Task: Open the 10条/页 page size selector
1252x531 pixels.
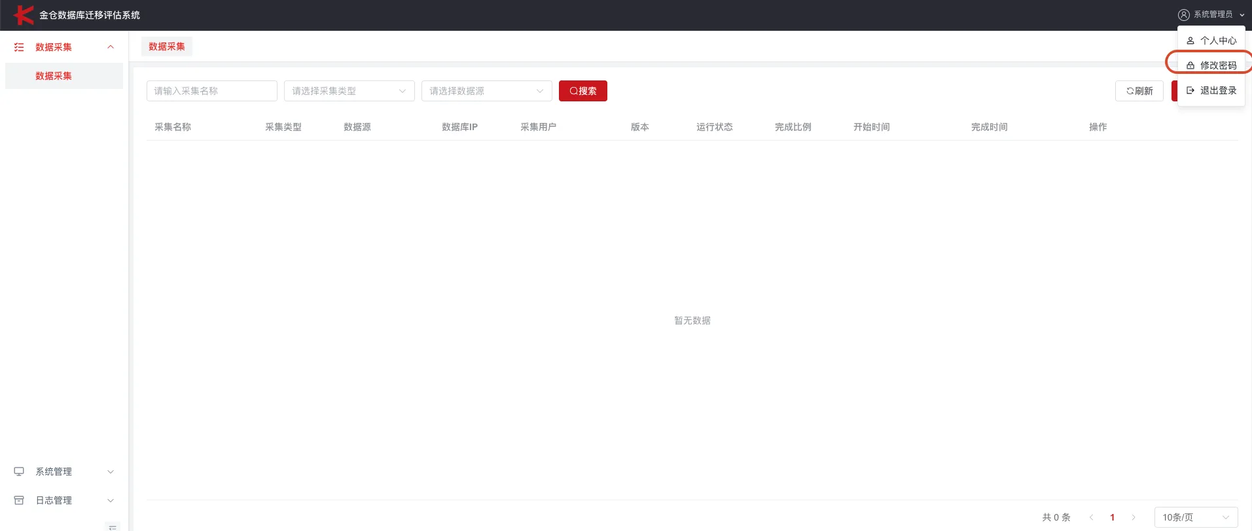Action: tap(1196, 517)
